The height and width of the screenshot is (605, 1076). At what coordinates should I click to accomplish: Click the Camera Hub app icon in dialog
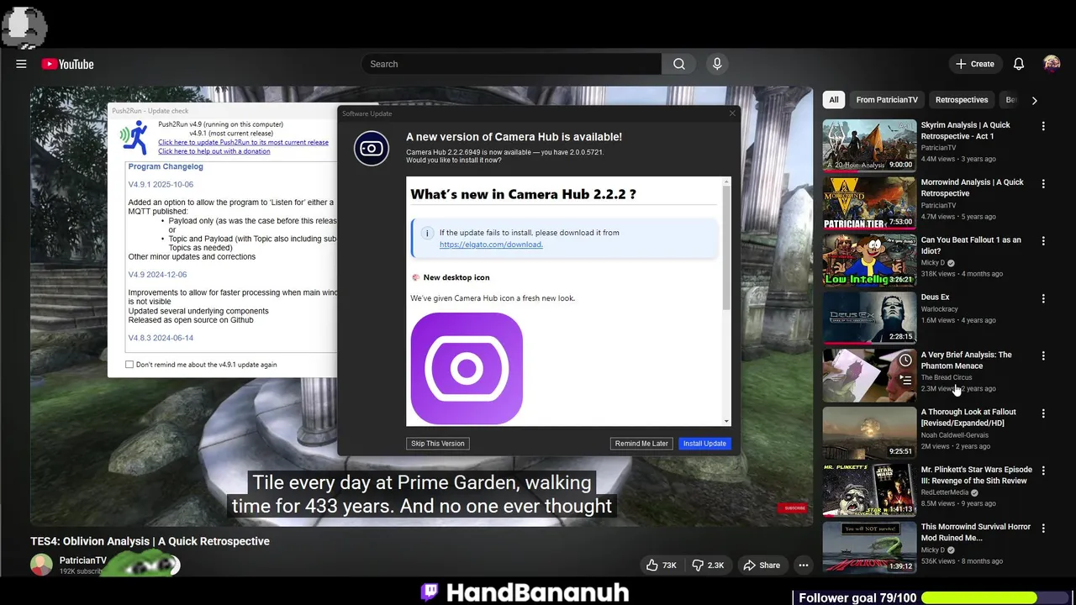[x=372, y=149]
